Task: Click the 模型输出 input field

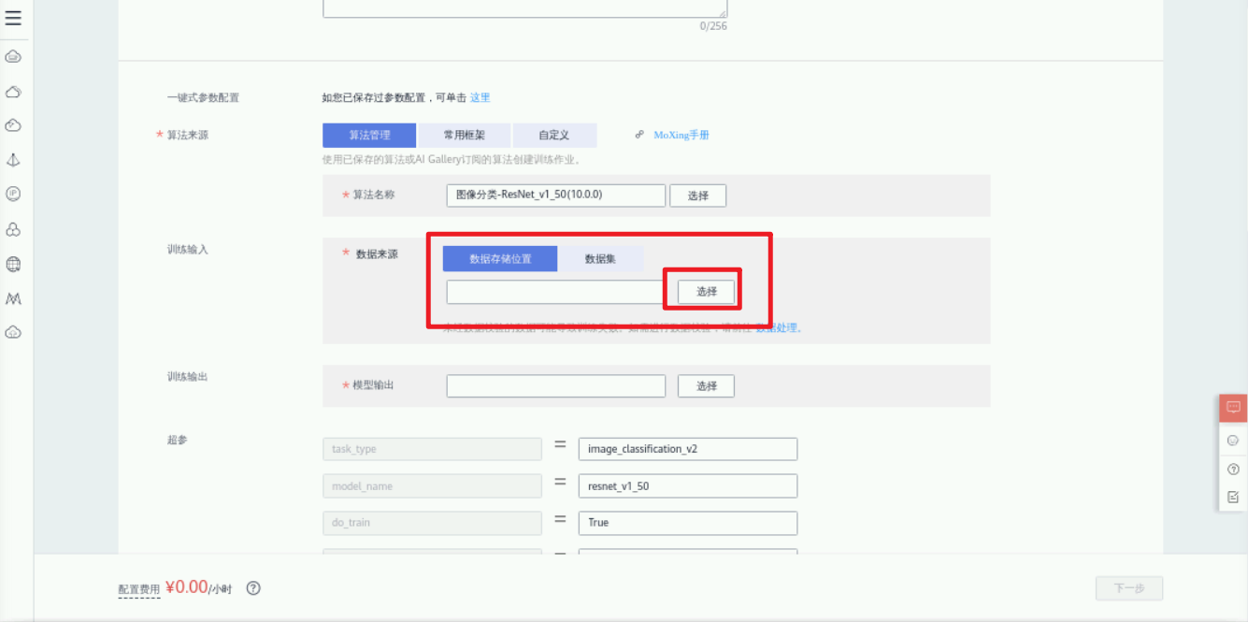Action: [x=556, y=386]
